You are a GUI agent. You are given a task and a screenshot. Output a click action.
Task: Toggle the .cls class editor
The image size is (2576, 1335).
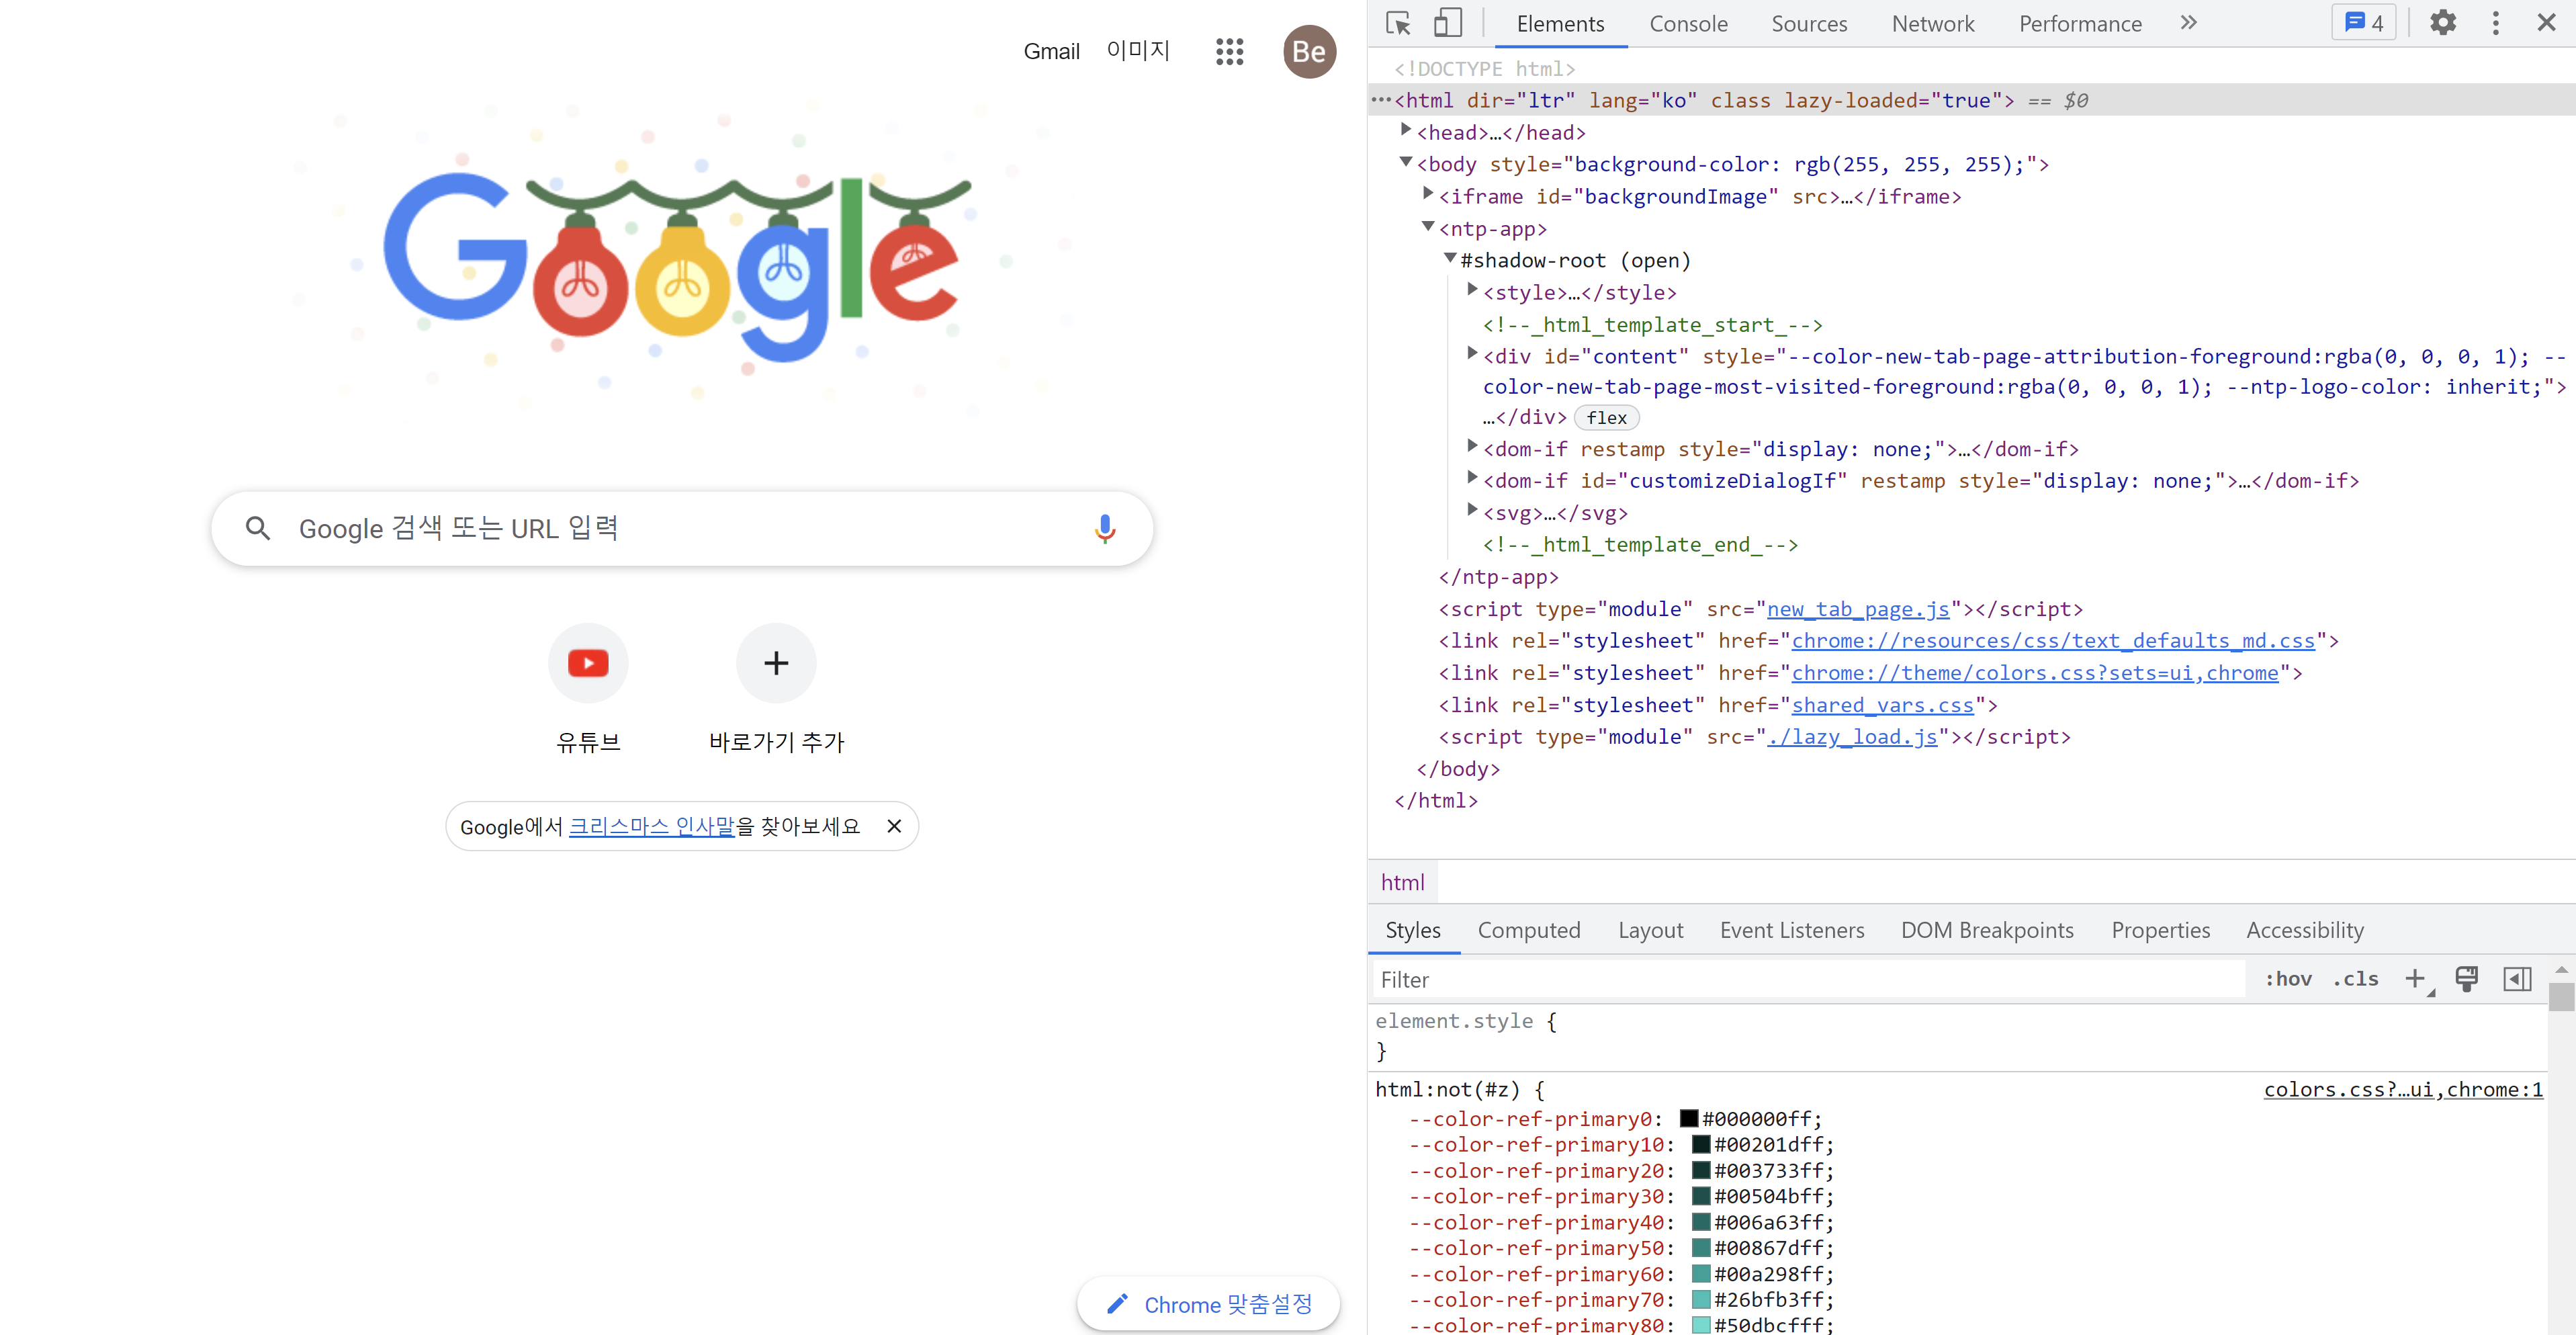click(2355, 979)
